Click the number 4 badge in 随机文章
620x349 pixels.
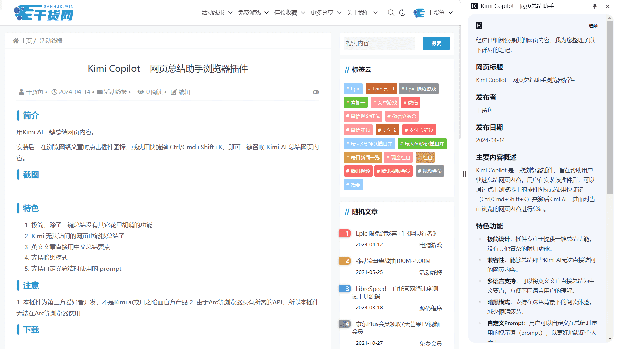point(345,324)
